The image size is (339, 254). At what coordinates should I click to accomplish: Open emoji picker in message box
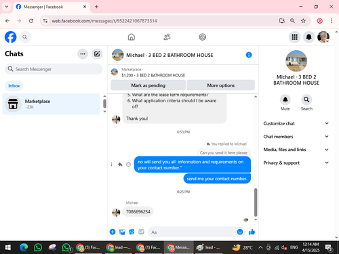[x=240, y=232]
